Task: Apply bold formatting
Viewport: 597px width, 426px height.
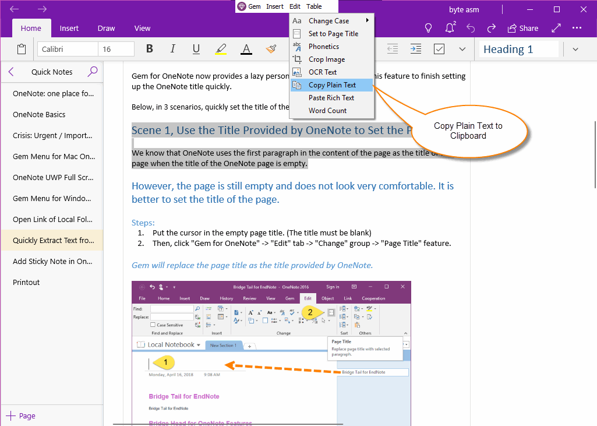Action: (x=150, y=49)
